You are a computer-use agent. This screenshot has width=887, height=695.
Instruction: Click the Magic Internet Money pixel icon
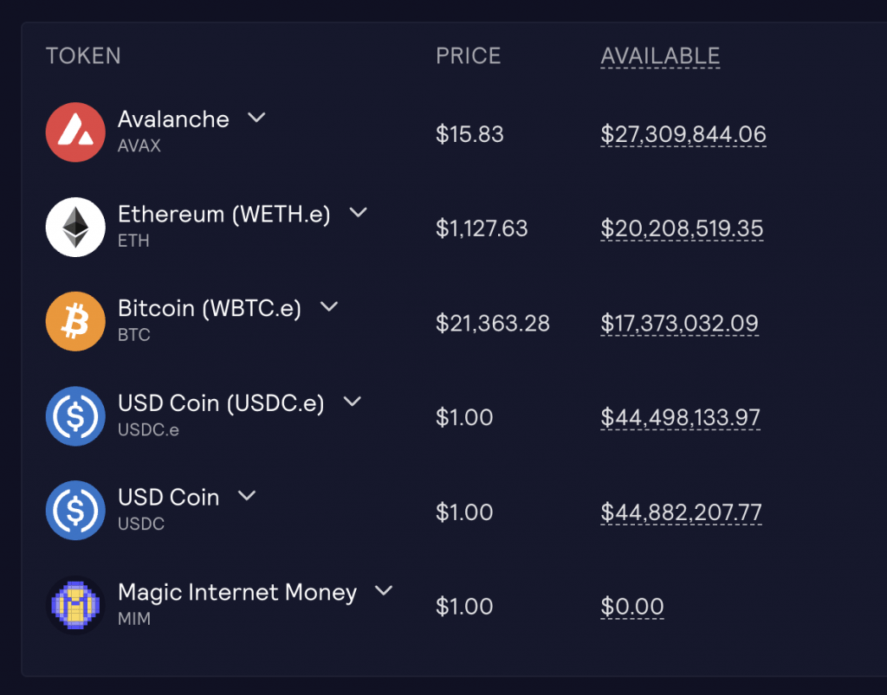click(x=75, y=605)
